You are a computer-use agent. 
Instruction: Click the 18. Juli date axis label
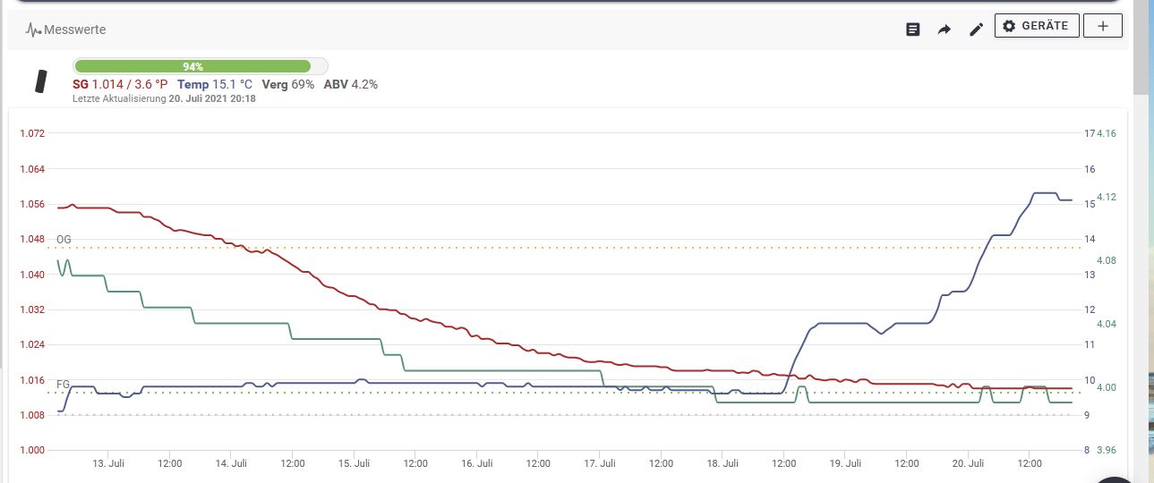(722, 463)
